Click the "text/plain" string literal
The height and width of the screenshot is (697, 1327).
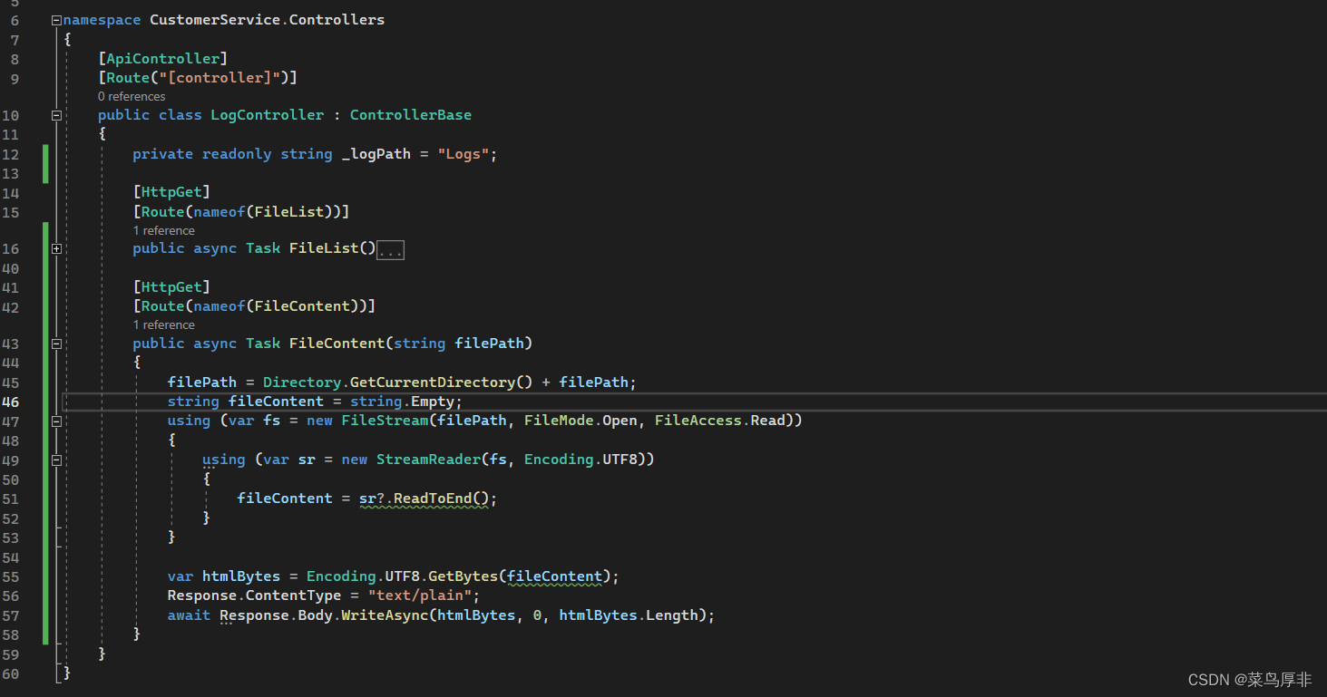tap(420, 595)
